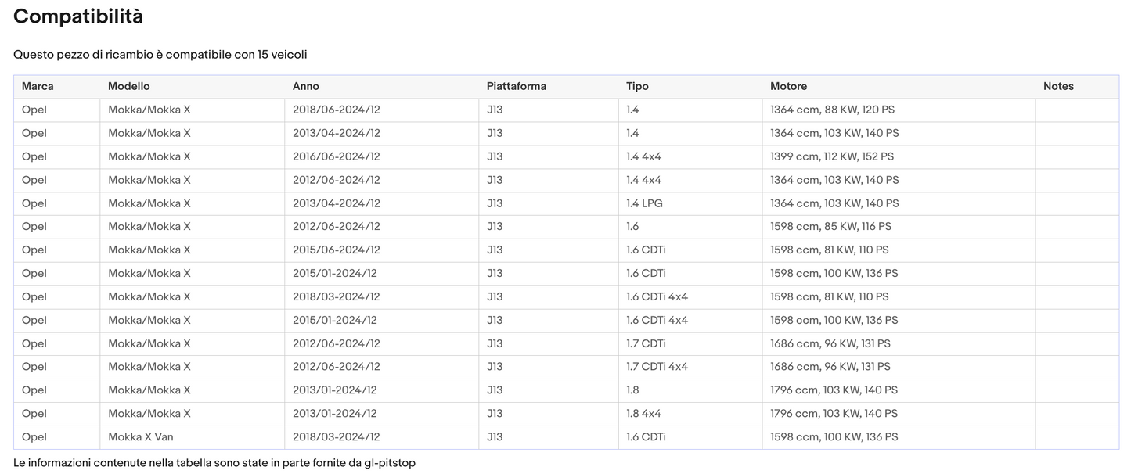Click the Anno column header

pos(306,86)
